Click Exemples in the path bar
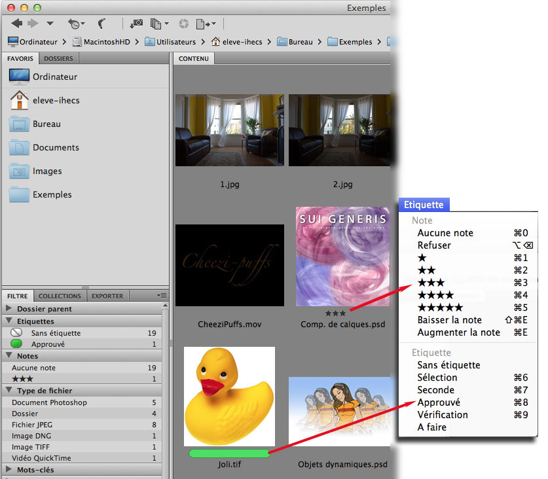The image size is (548, 479). 350,42
